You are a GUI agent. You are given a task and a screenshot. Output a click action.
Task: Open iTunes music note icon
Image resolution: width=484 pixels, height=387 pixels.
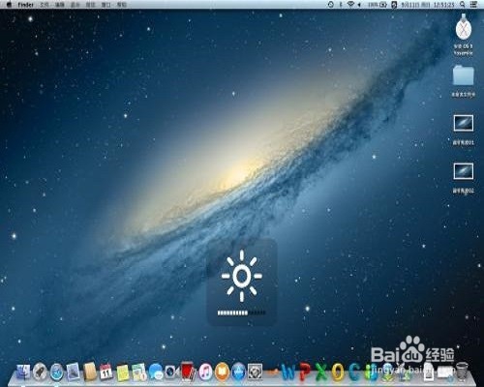pyautogui.click(x=205, y=372)
